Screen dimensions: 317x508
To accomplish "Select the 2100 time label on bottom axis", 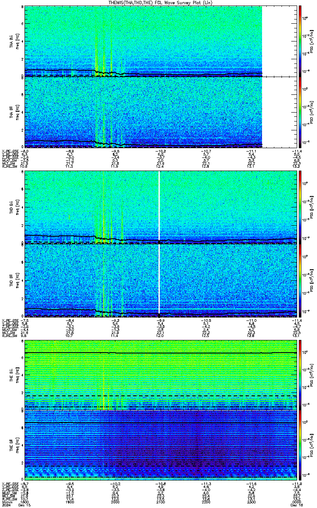I will point(160,501).
